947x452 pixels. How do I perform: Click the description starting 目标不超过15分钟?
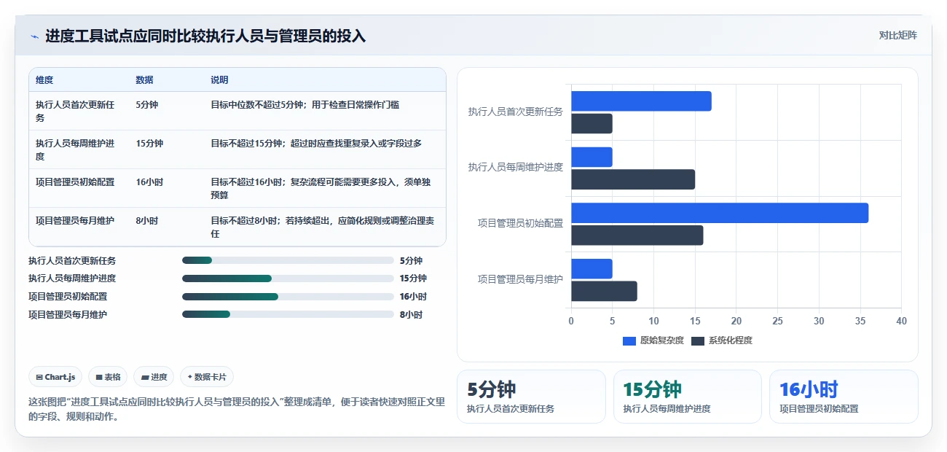[x=316, y=144]
